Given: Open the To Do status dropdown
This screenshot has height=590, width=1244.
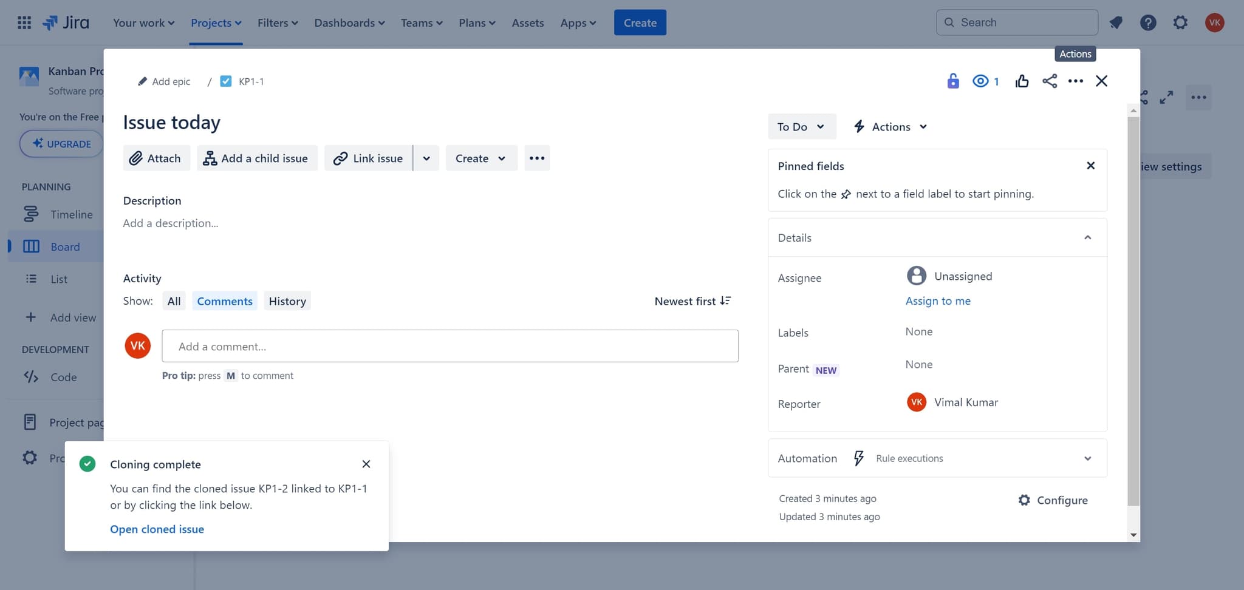Looking at the screenshot, I should coord(801,126).
